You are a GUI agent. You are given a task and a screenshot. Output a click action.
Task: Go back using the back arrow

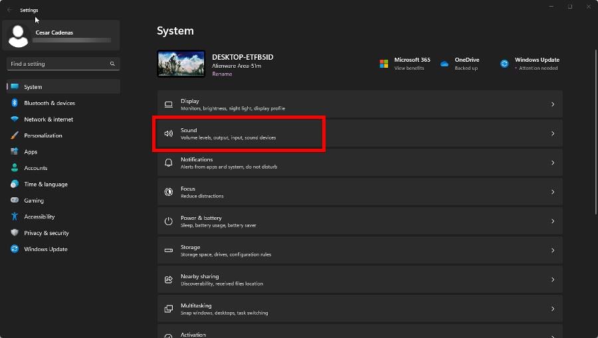point(9,10)
